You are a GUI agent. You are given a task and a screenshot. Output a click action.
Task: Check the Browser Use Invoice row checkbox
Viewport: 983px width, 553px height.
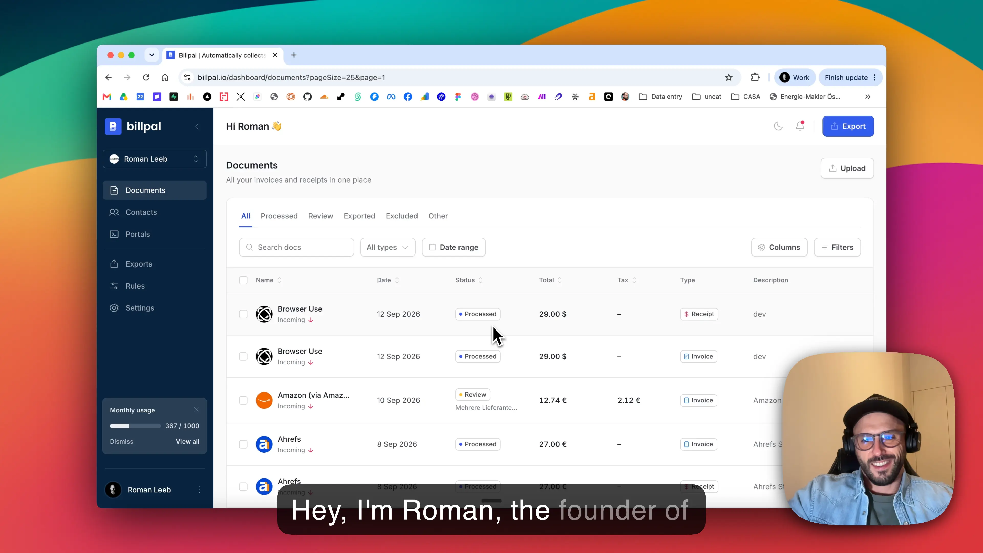click(x=243, y=356)
